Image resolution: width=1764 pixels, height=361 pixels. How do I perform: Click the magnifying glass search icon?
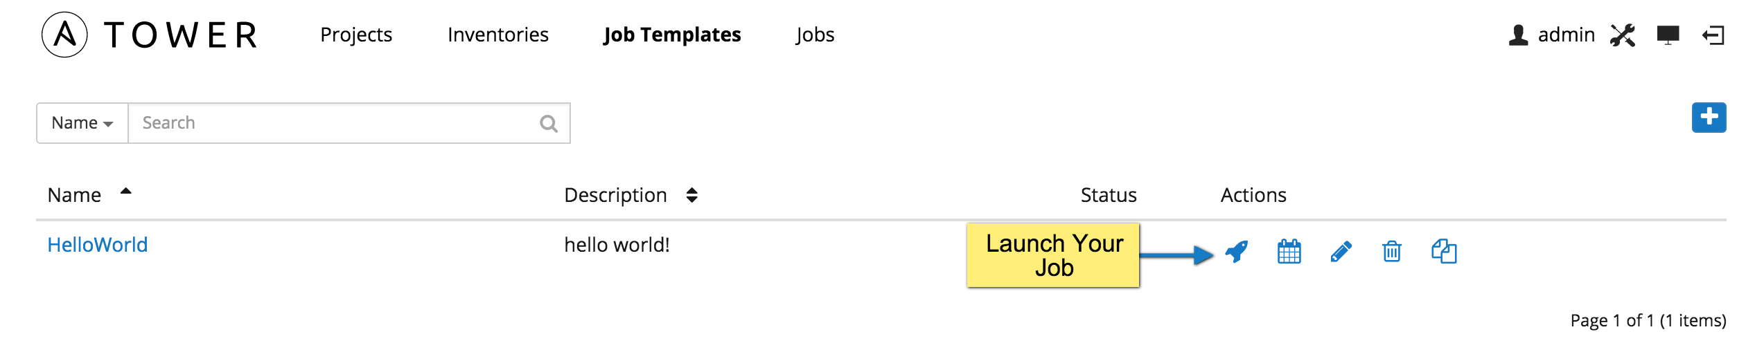549,124
